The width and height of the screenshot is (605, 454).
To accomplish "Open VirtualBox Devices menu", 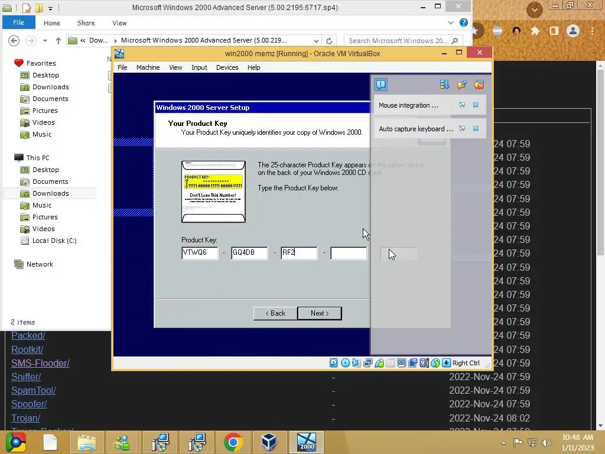I will 227,67.
